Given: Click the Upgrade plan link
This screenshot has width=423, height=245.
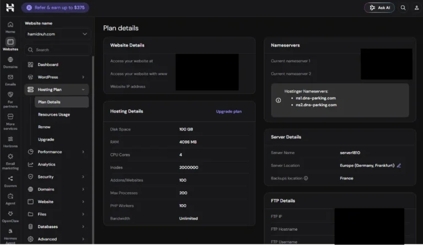Looking at the screenshot, I should pos(229,111).
